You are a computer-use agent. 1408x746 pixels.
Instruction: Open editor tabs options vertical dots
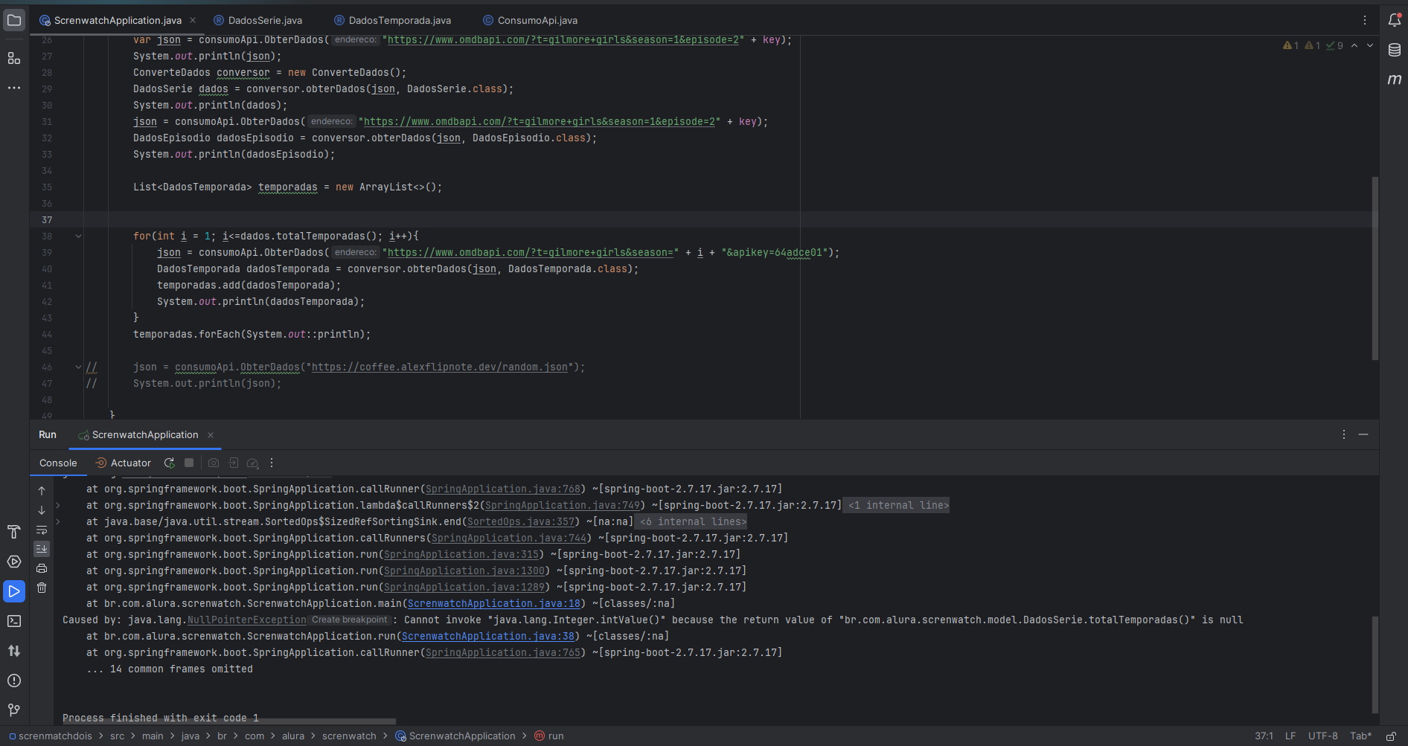tap(1365, 20)
